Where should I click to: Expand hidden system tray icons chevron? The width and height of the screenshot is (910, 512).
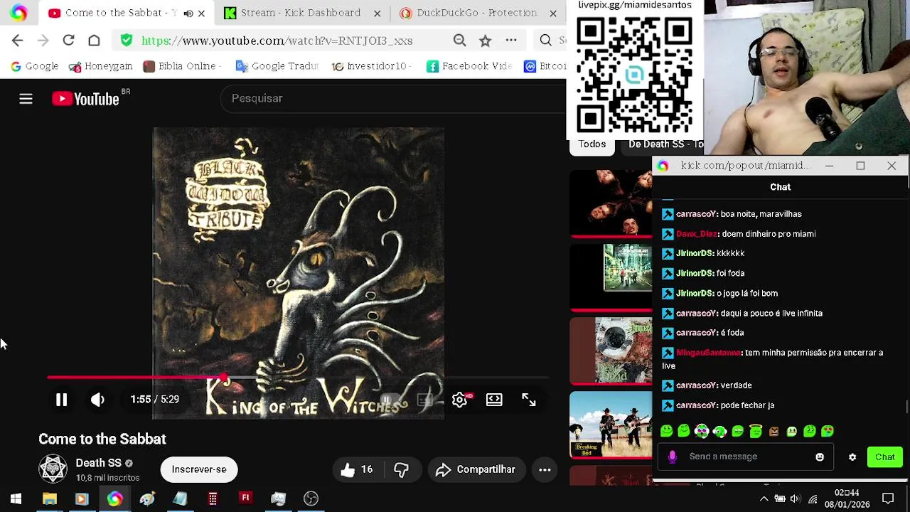click(x=764, y=498)
